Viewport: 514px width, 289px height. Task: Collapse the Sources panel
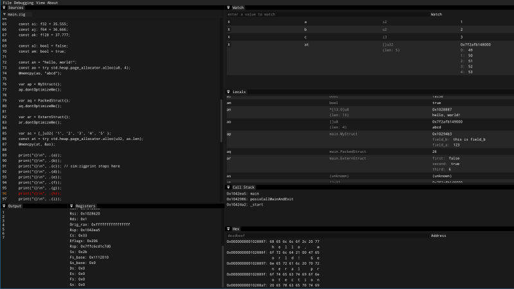(4, 8)
